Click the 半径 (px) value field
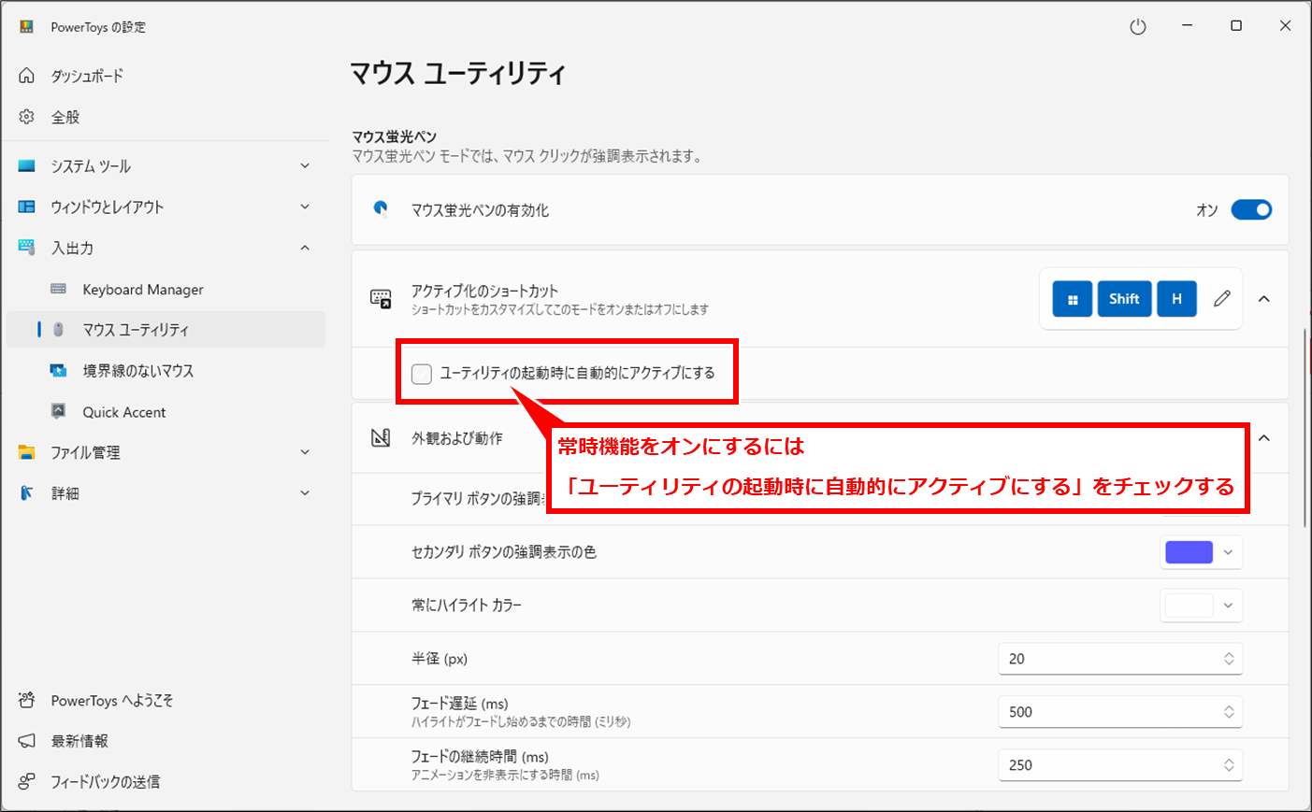This screenshot has height=812, width=1312. [1119, 659]
